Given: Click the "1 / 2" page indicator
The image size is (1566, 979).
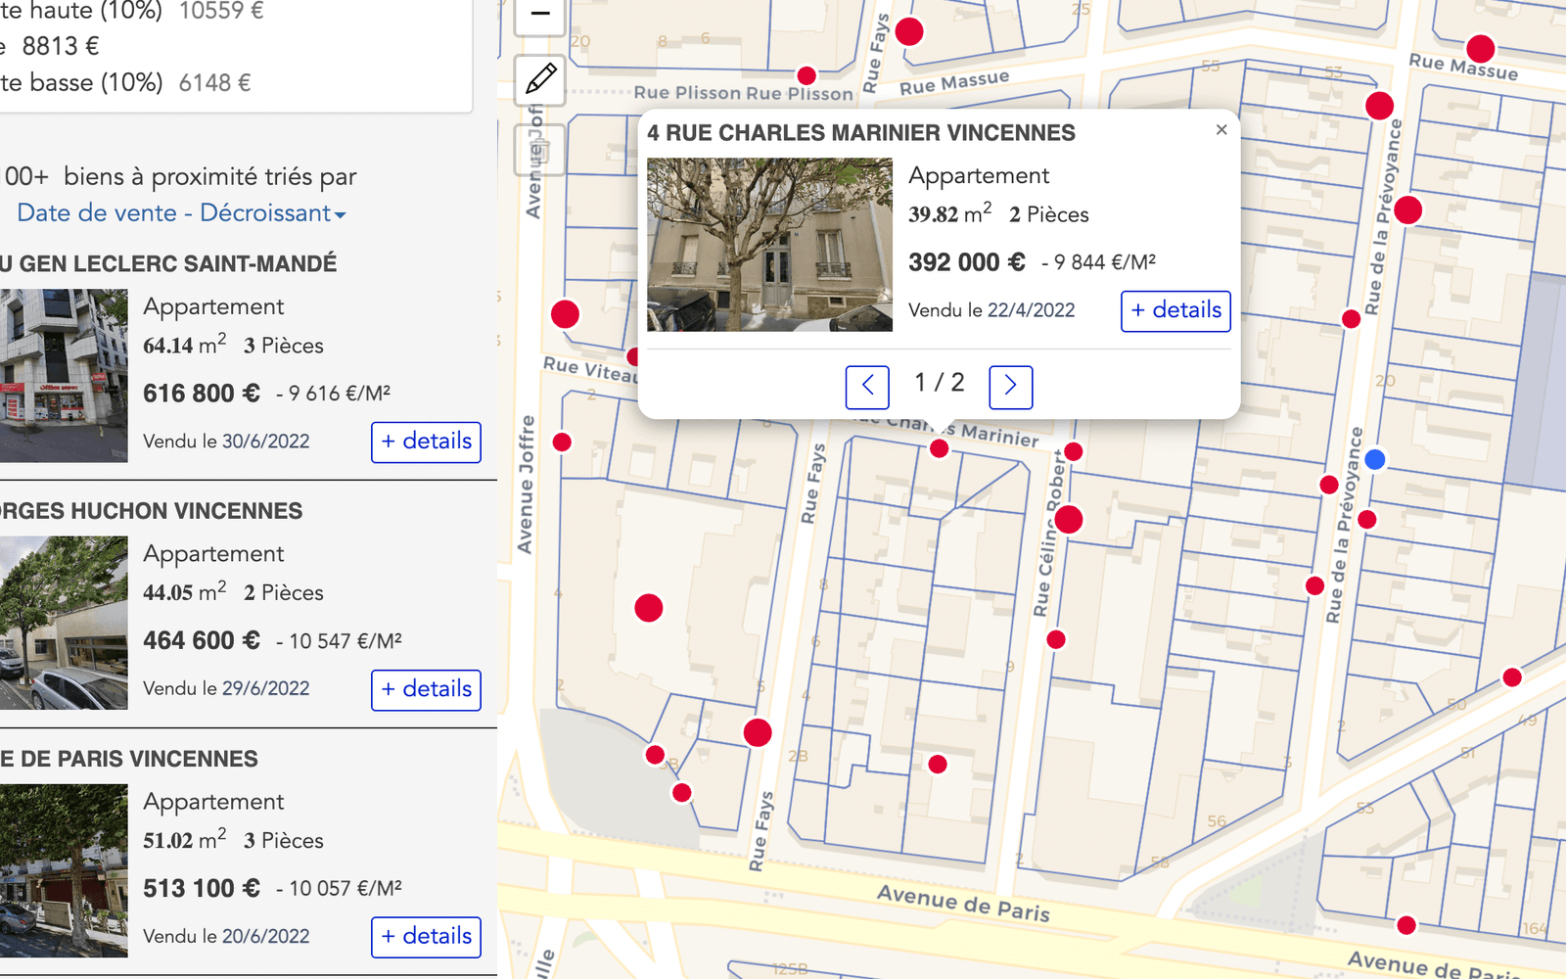Looking at the screenshot, I should pyautogui.click(x=939, y=383).
